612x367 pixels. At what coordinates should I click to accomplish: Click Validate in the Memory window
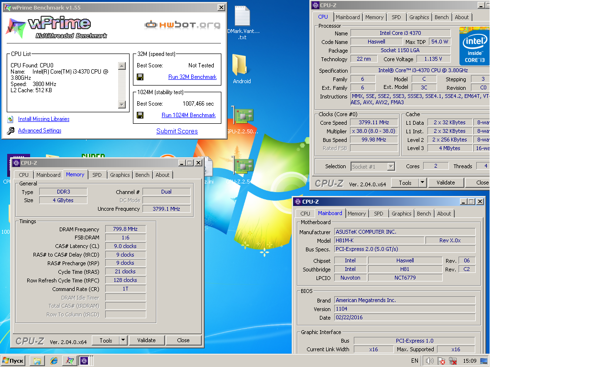pos(146,340)
